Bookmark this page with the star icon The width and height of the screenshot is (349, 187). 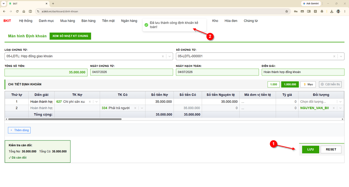coord(286,11)
